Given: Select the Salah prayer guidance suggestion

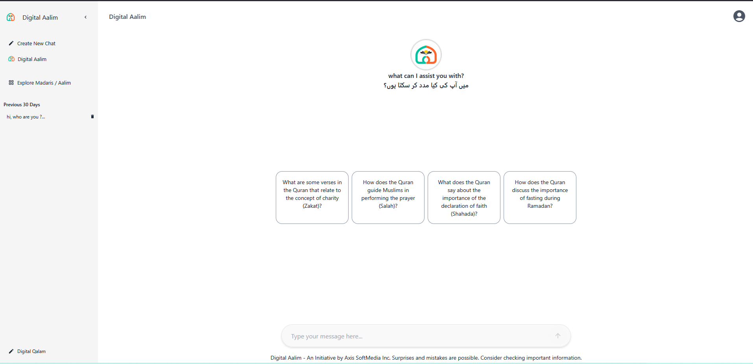Looking at the screenshot, I should [388, 198].
